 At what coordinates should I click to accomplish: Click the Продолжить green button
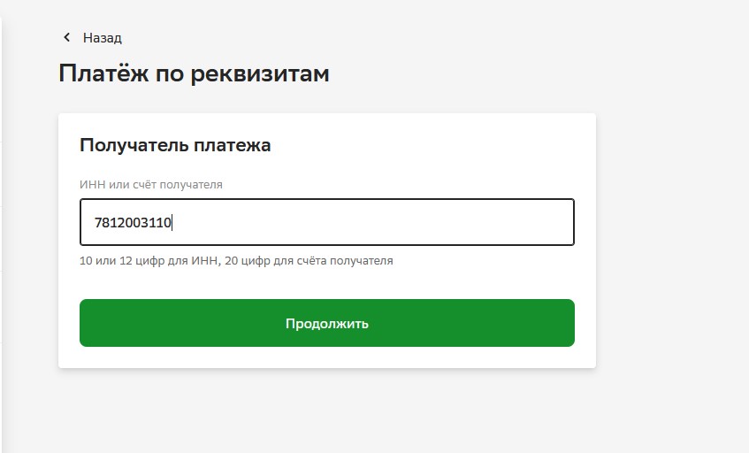tap(326, 323)
